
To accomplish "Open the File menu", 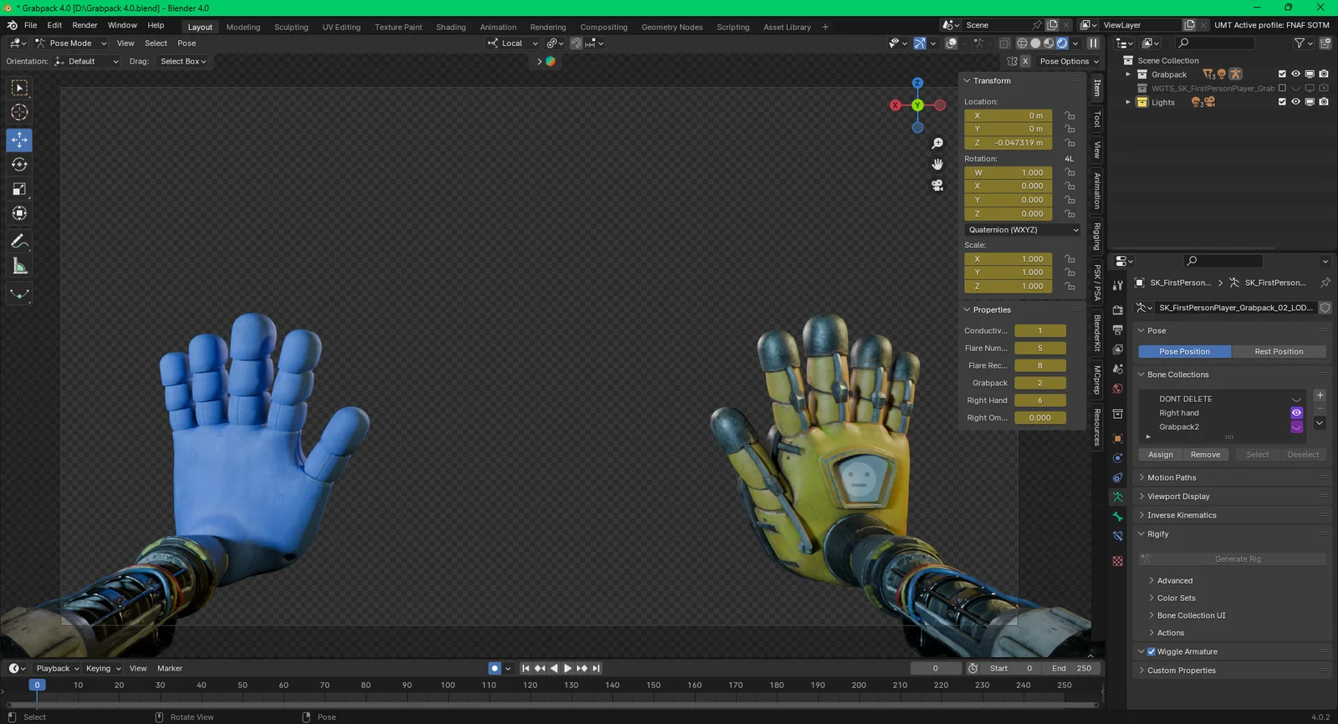I will 30,25.
